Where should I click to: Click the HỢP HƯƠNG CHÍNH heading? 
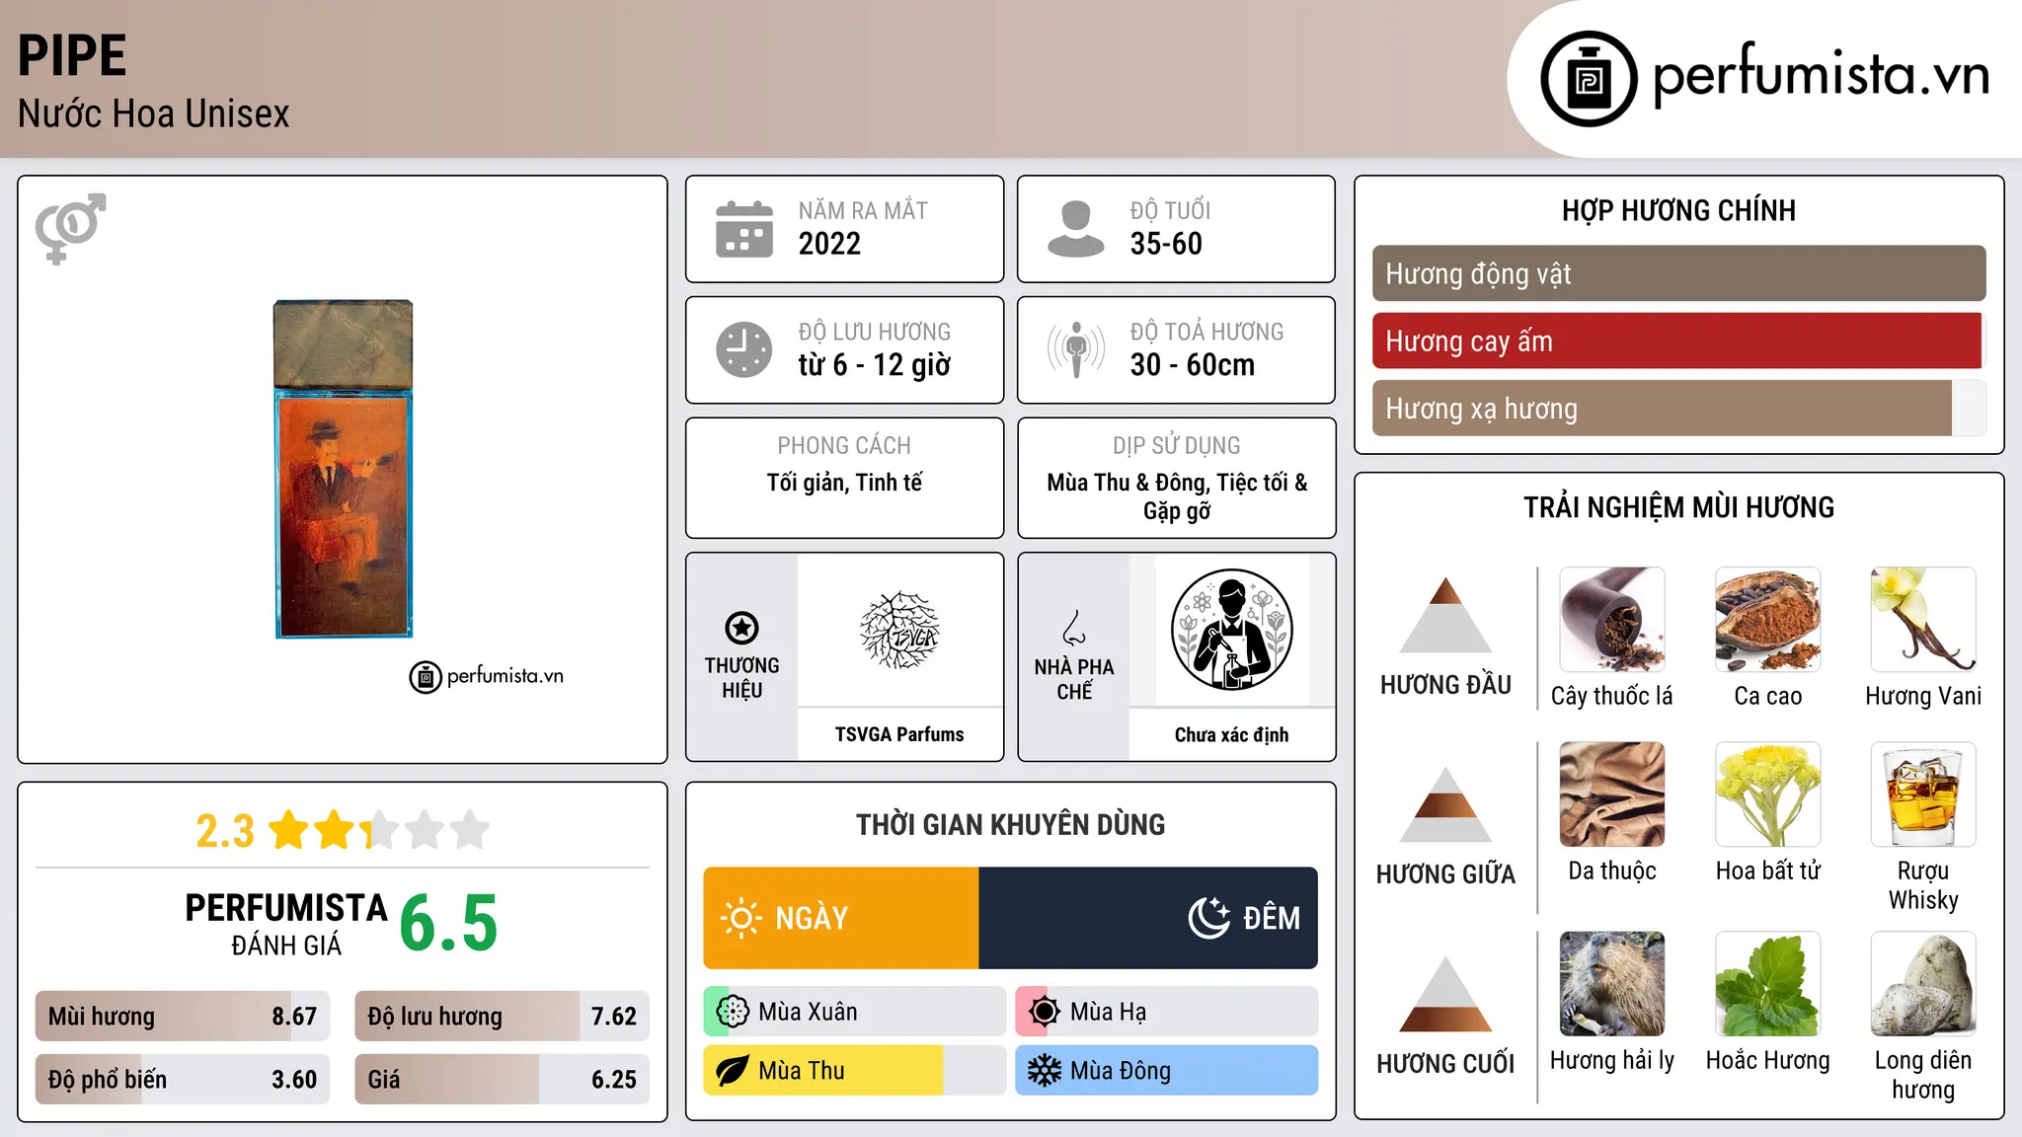pyautogui.click(x=1678, y=210)
